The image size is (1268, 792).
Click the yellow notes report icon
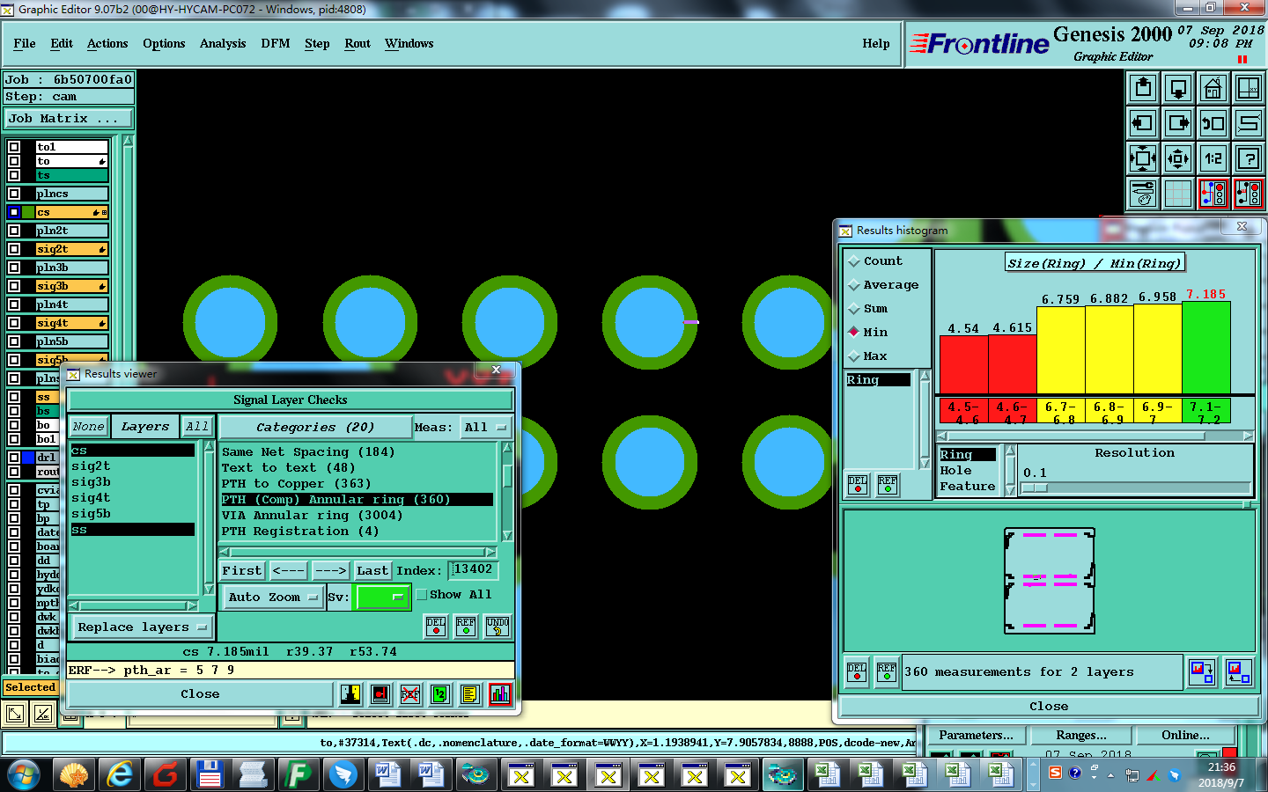pyautogui.click(x=470, y=694)
